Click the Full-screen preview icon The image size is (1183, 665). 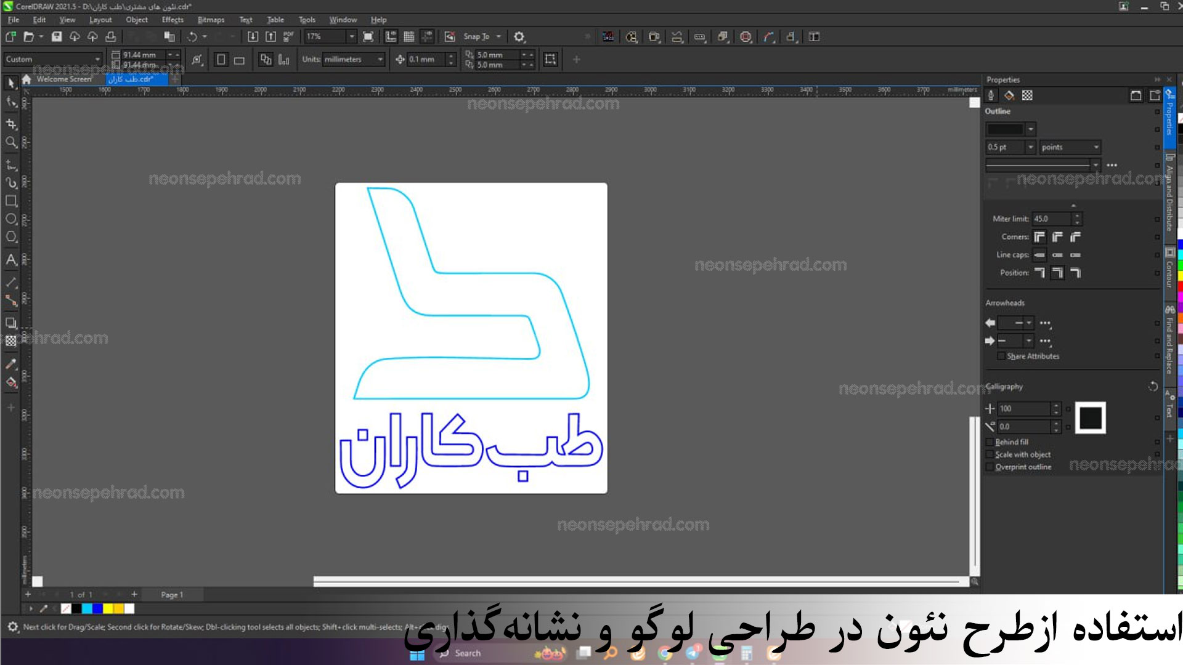tap(368, 37)
